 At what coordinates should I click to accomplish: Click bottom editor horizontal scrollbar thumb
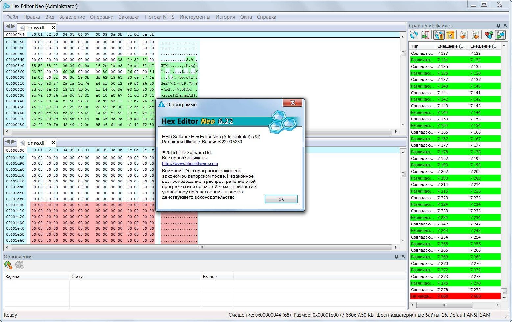tap(201, 247)
